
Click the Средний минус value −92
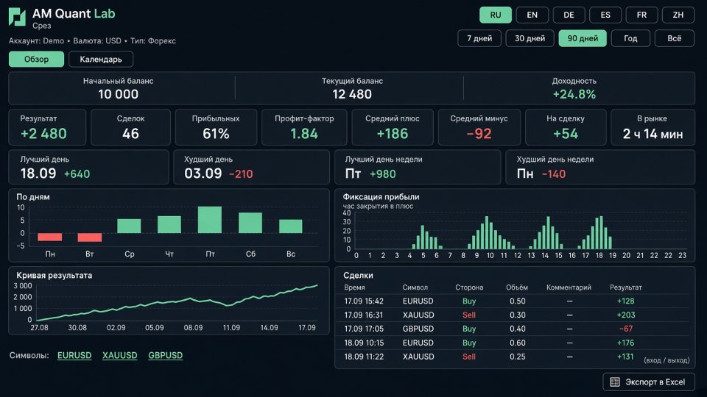coord(479,134)
